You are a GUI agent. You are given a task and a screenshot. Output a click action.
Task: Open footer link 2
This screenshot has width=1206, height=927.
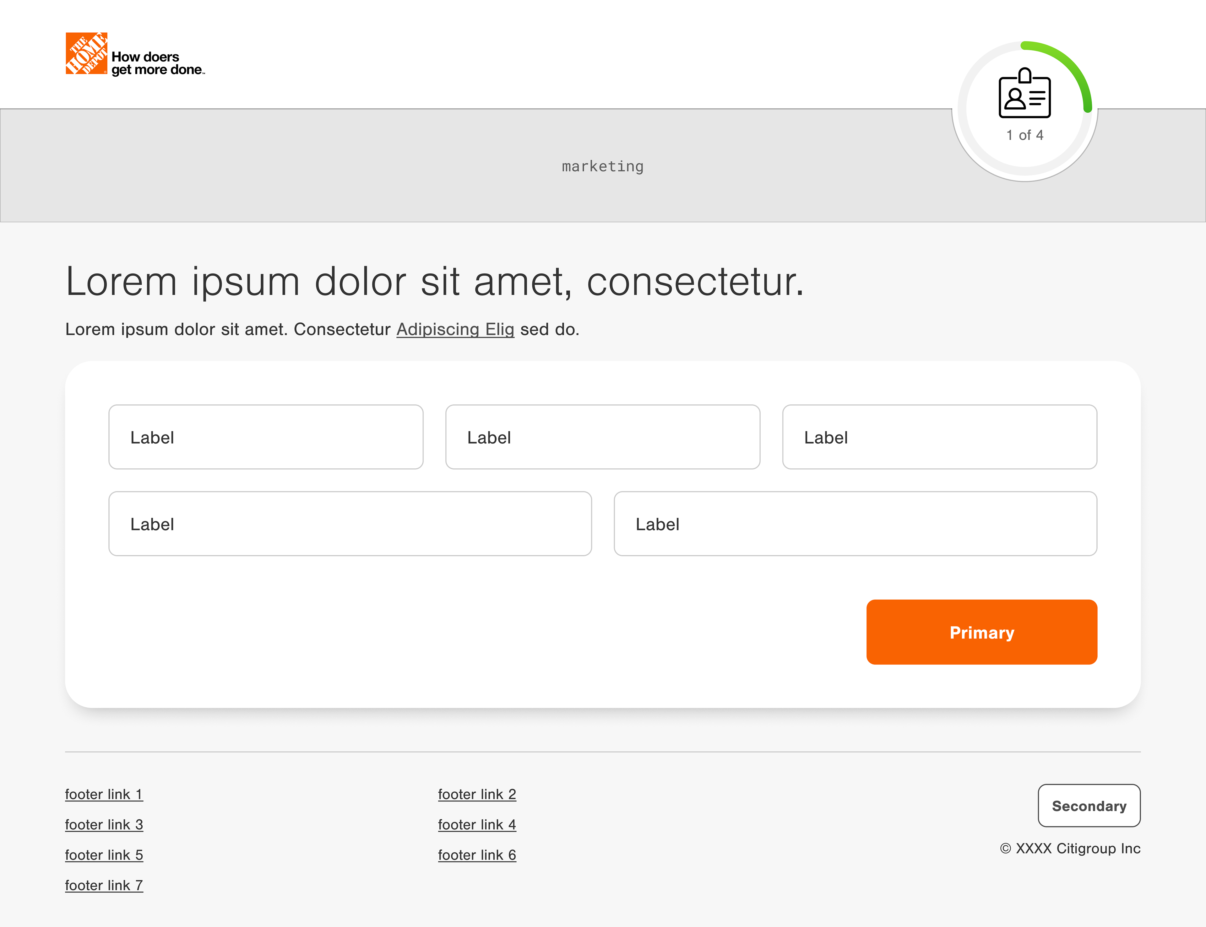tap(477, 795)
